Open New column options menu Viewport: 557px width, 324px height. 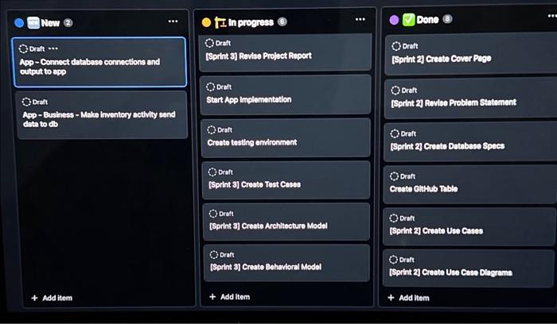[x=173, y=21]
